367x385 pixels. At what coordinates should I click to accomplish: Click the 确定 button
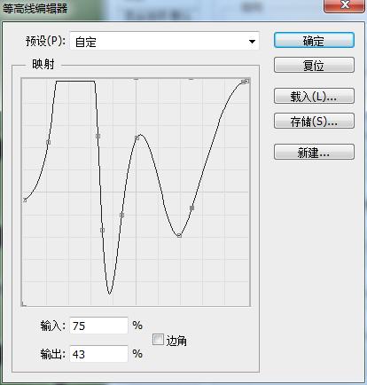pyautogui.click(x=314, y=41)
